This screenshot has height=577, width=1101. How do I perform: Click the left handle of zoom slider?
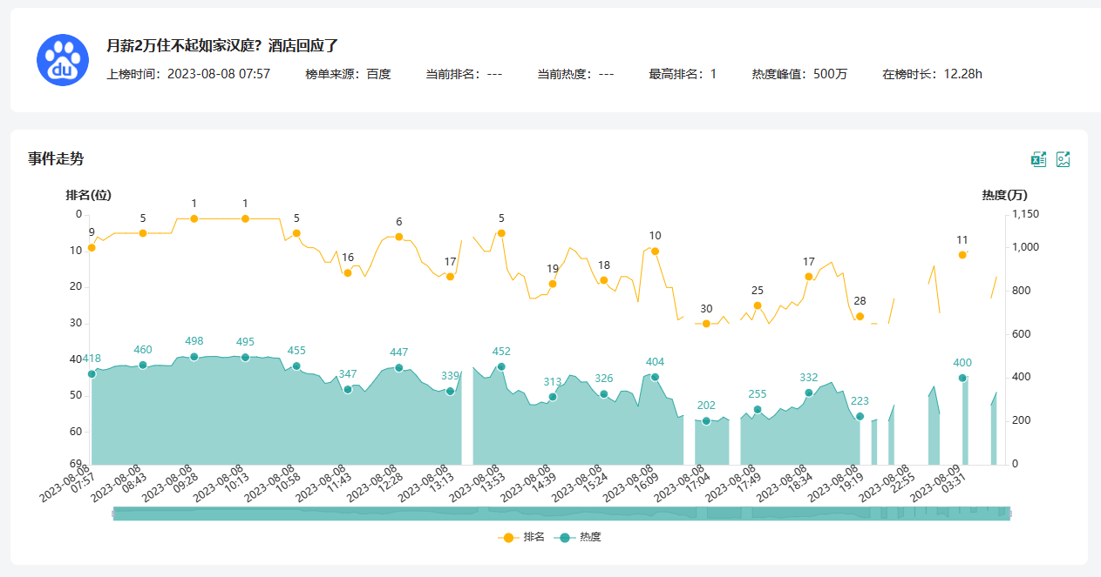[114, 513]
